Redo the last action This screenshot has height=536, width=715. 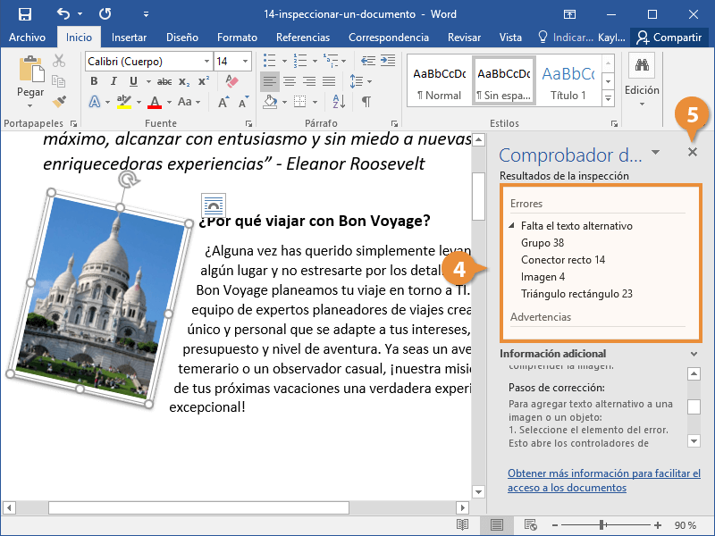[105, 14]
